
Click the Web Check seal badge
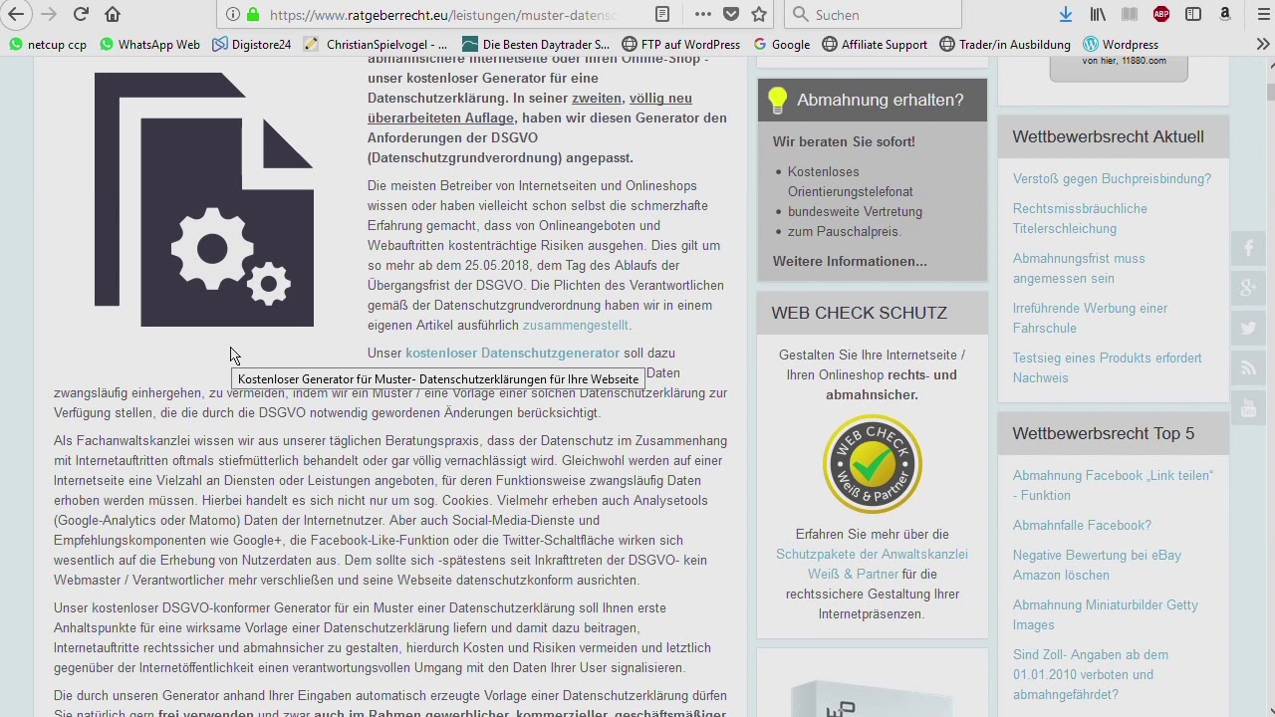(x=873, y=463)
